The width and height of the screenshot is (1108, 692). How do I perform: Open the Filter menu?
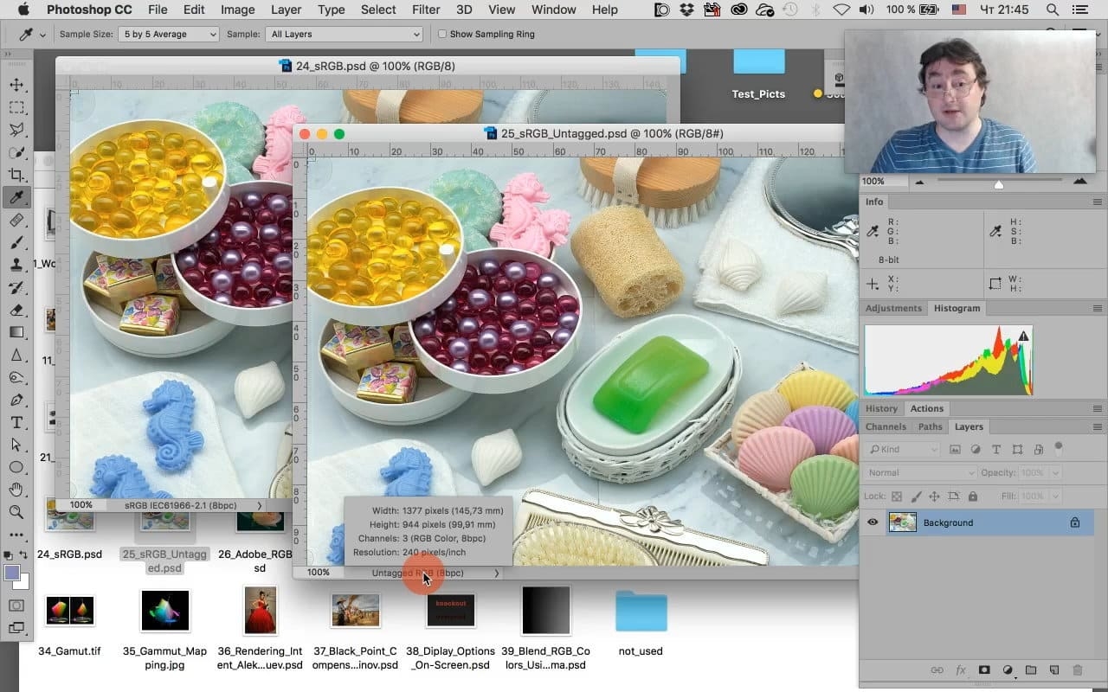[426, 10]
